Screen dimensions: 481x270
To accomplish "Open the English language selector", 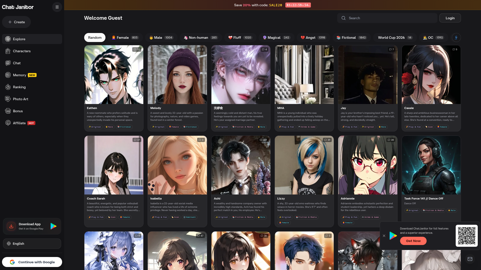I will 32,243.
